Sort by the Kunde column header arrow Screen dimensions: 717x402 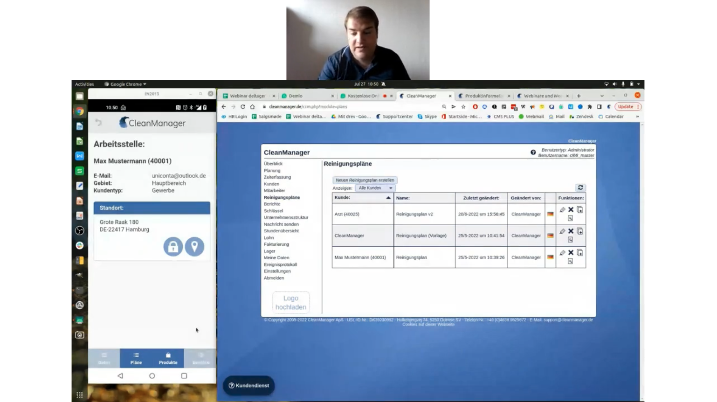pyautogui.click(x=388, y=198)
